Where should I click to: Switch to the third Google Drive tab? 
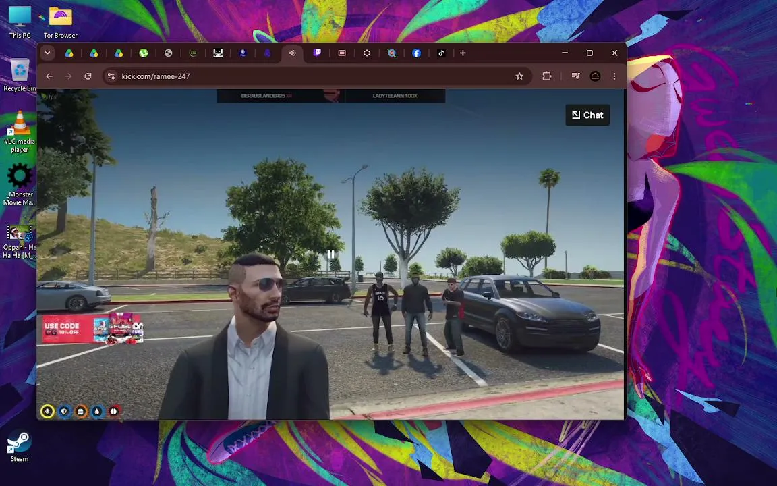pyautogui.click(x=119, y=53)
